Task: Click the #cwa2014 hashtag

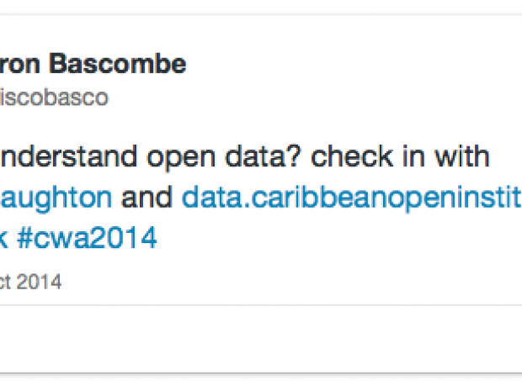Action: click(x=87, y=238)
